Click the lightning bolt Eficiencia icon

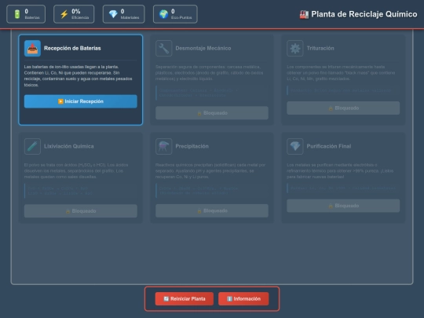[64, 14]
